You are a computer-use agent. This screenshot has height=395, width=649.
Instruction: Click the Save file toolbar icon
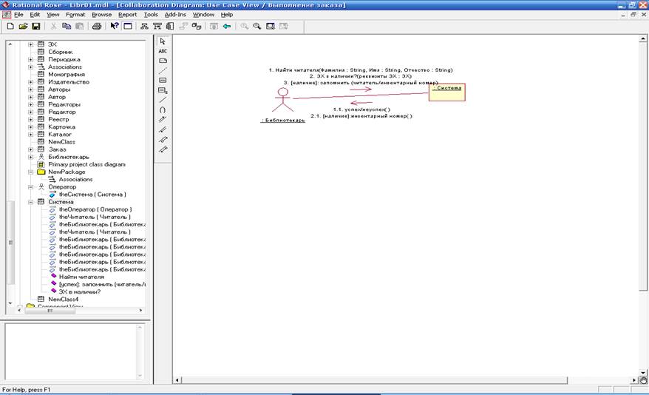pos(35,26)
